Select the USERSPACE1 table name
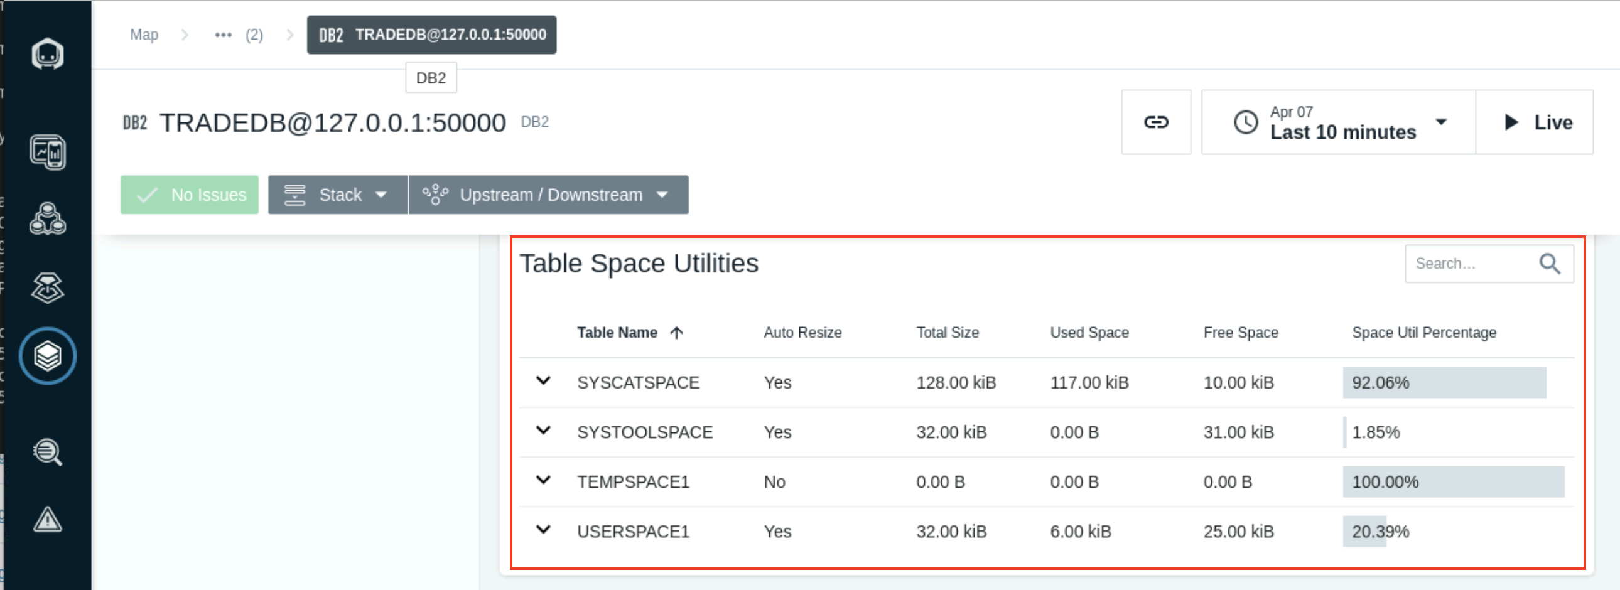 tap(633, 532)
